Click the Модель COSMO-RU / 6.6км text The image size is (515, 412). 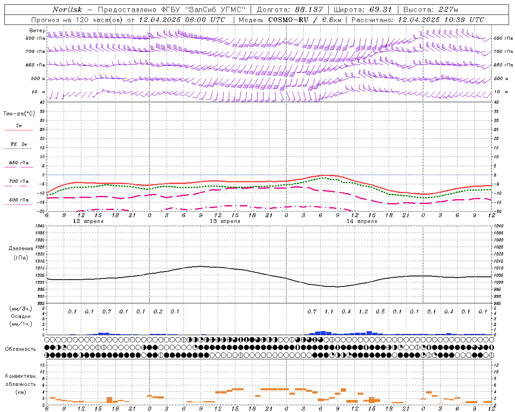290,20
